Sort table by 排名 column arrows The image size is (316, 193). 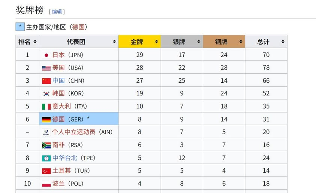point(35,42)
